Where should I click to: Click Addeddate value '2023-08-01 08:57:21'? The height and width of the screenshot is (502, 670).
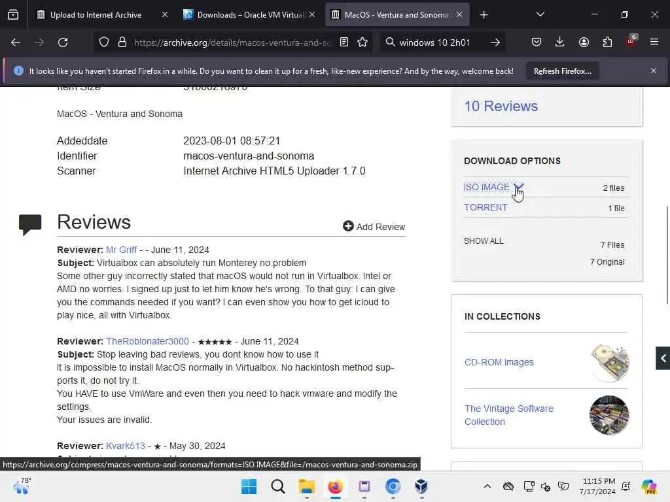tap(232, 141)
